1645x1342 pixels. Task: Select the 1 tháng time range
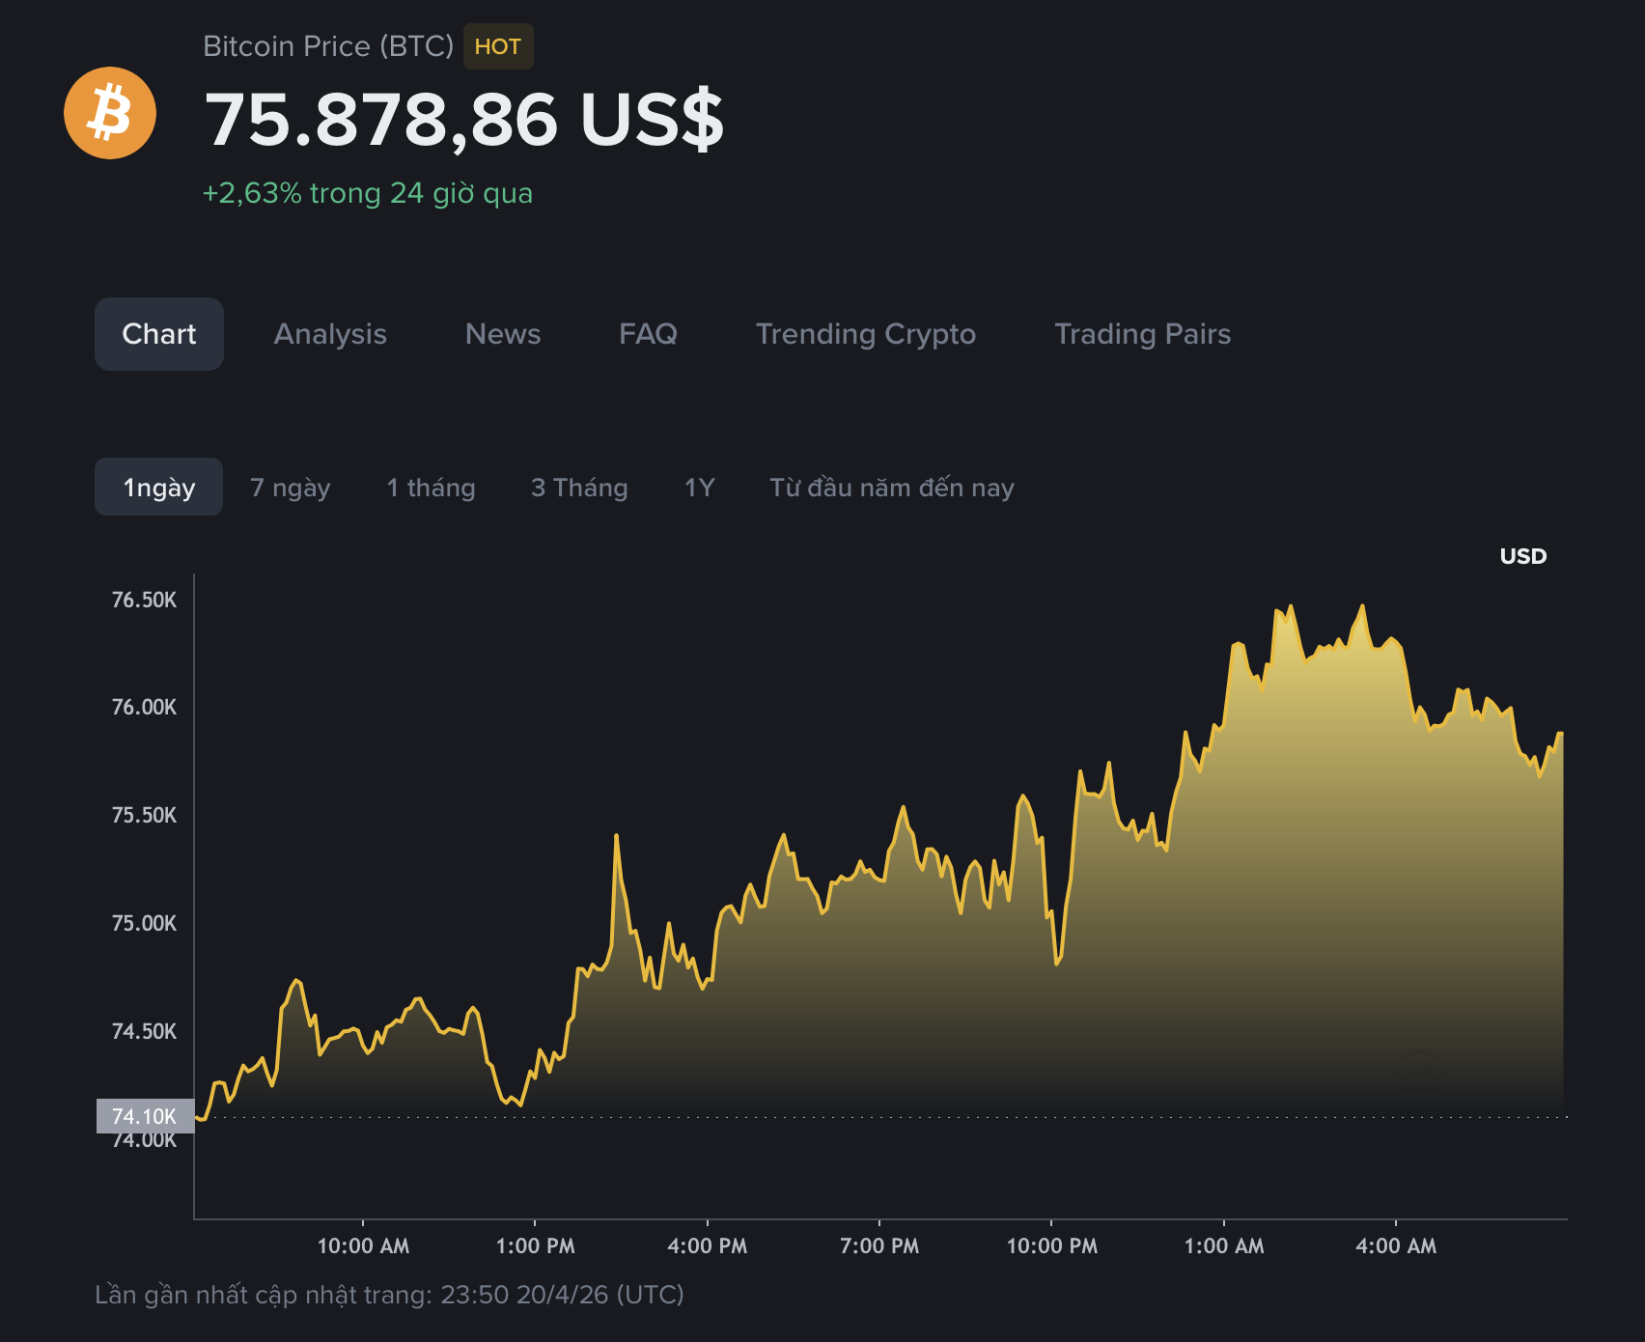pos(431,488)
